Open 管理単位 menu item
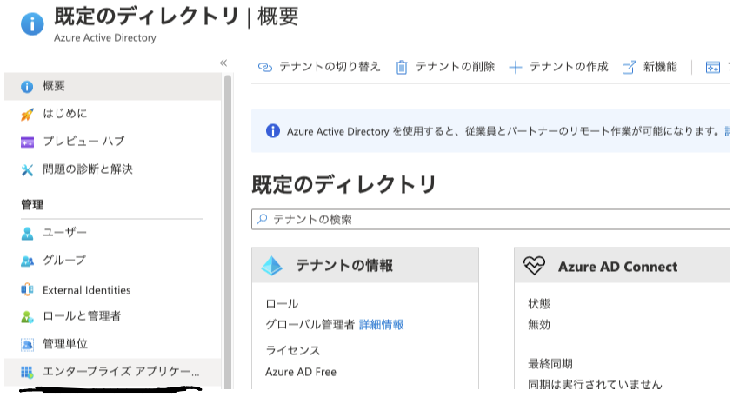This screenshot has width=733, height=397. pos(113,344)
